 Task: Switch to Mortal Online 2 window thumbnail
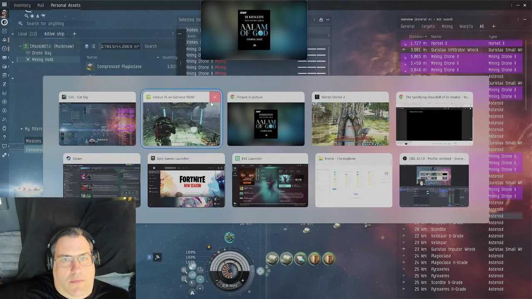click(x=350, y=119)
